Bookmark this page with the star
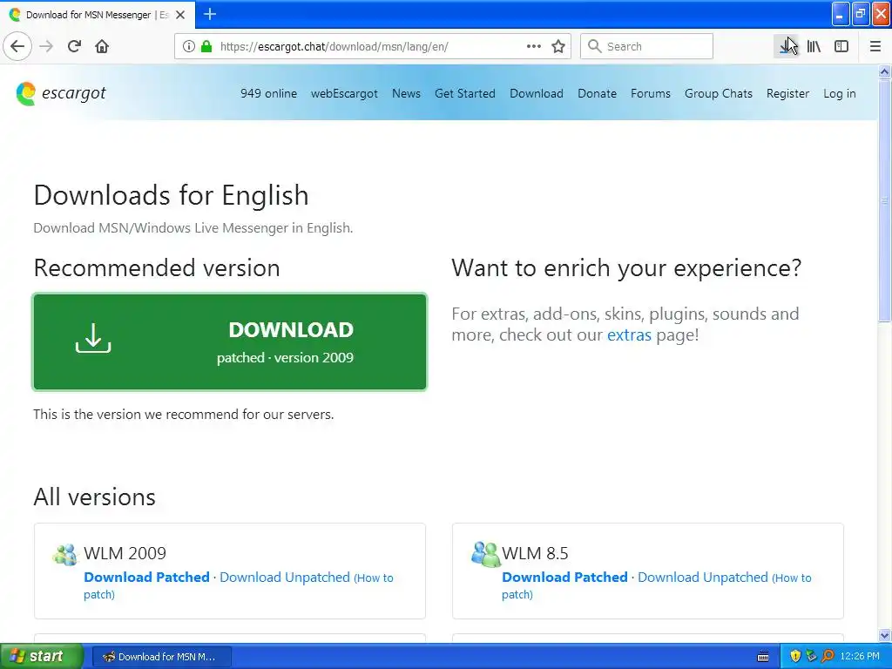892x669 pixels. coord(558,46)
